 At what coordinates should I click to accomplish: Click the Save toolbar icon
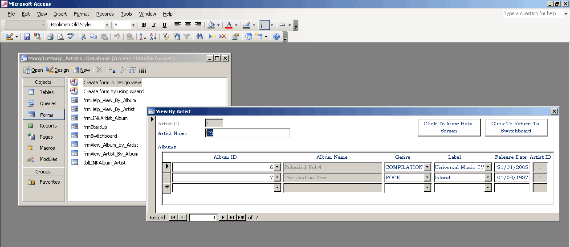(x=27, y=37)
